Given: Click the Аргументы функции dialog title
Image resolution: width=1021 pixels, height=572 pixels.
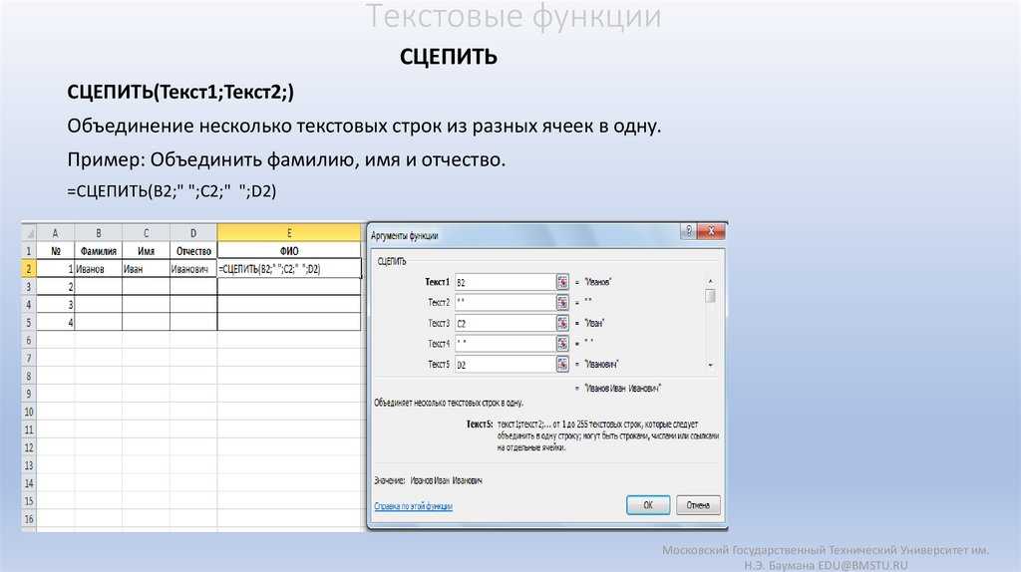Looking at the screenshot, I should (405, 235).
